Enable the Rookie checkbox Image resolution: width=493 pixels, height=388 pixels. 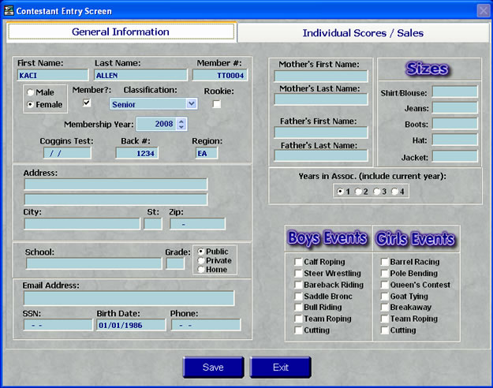[x=217, y=103]
